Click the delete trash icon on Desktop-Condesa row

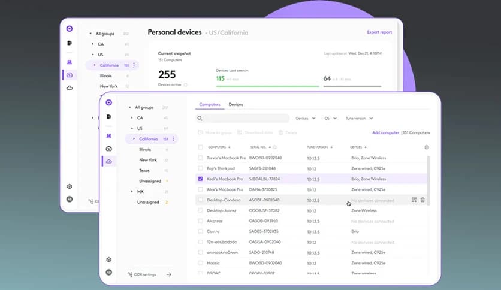click(x=422, y=200)
